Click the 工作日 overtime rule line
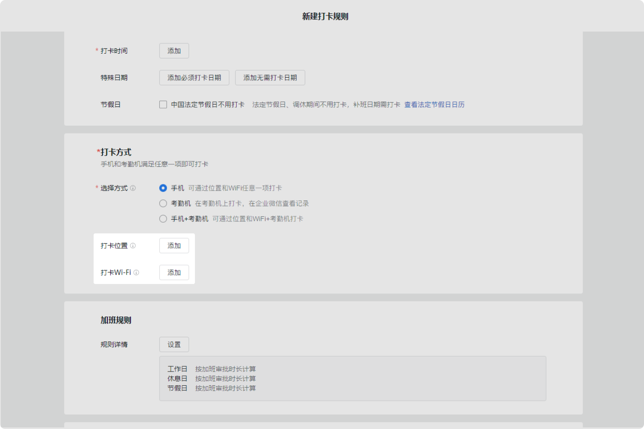Image resolution: width=644 pixels, height=429 pixels. pos(212,369)
